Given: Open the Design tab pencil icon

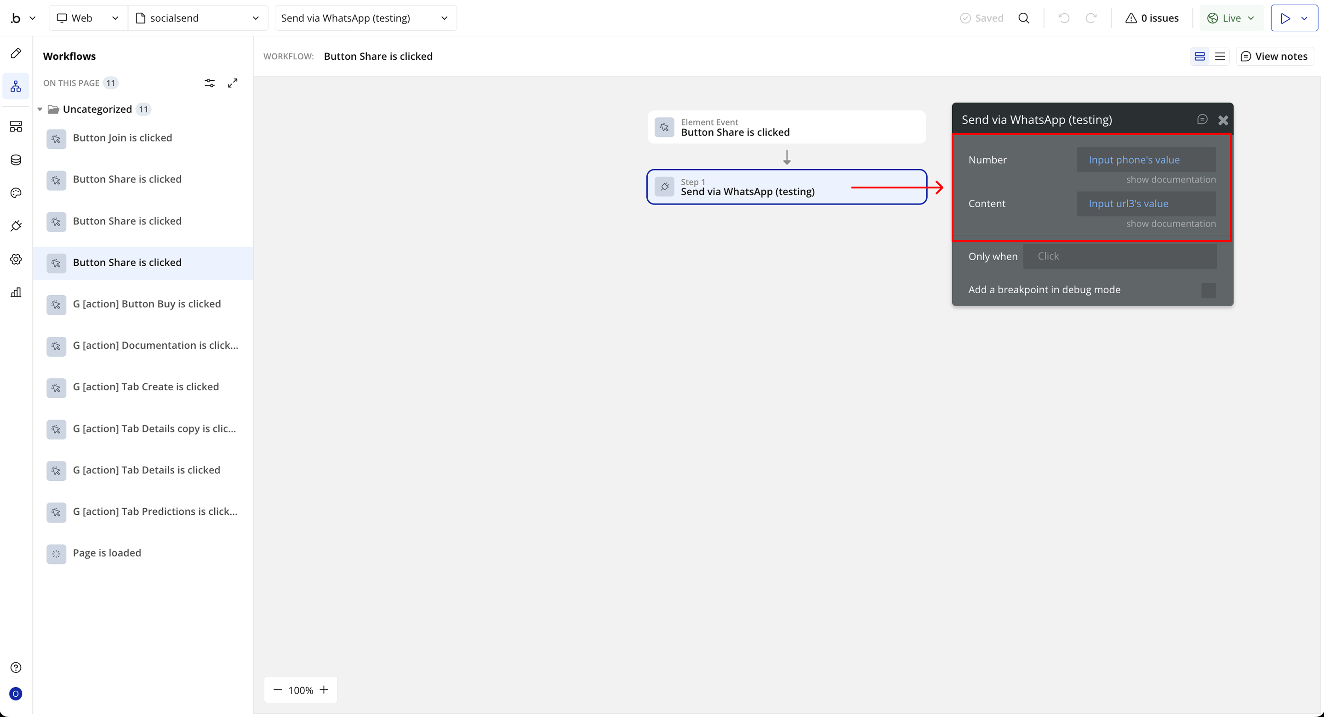Looking at the screenshot, I should [16, 53].
